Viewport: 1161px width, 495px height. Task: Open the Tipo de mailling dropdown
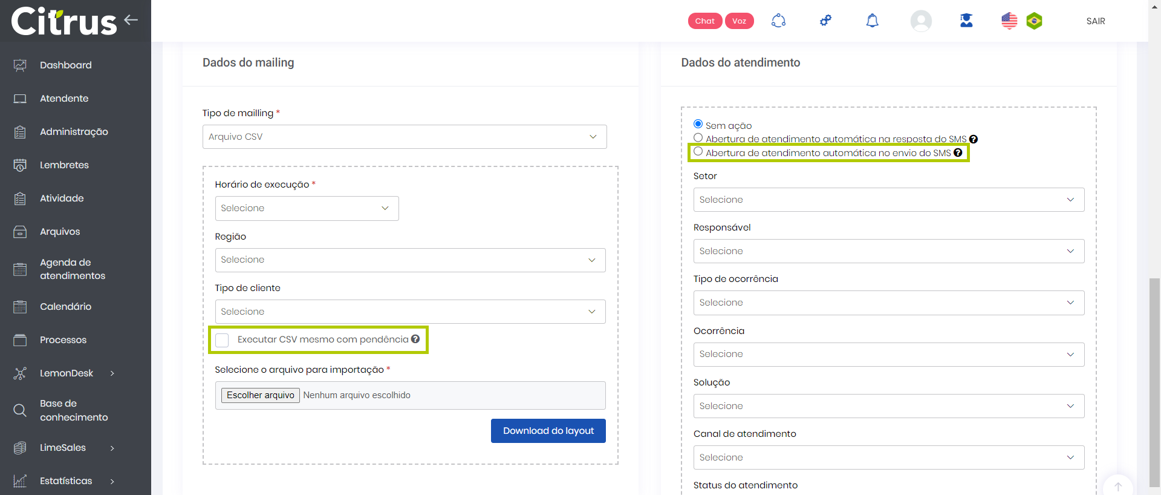point(404,137)
